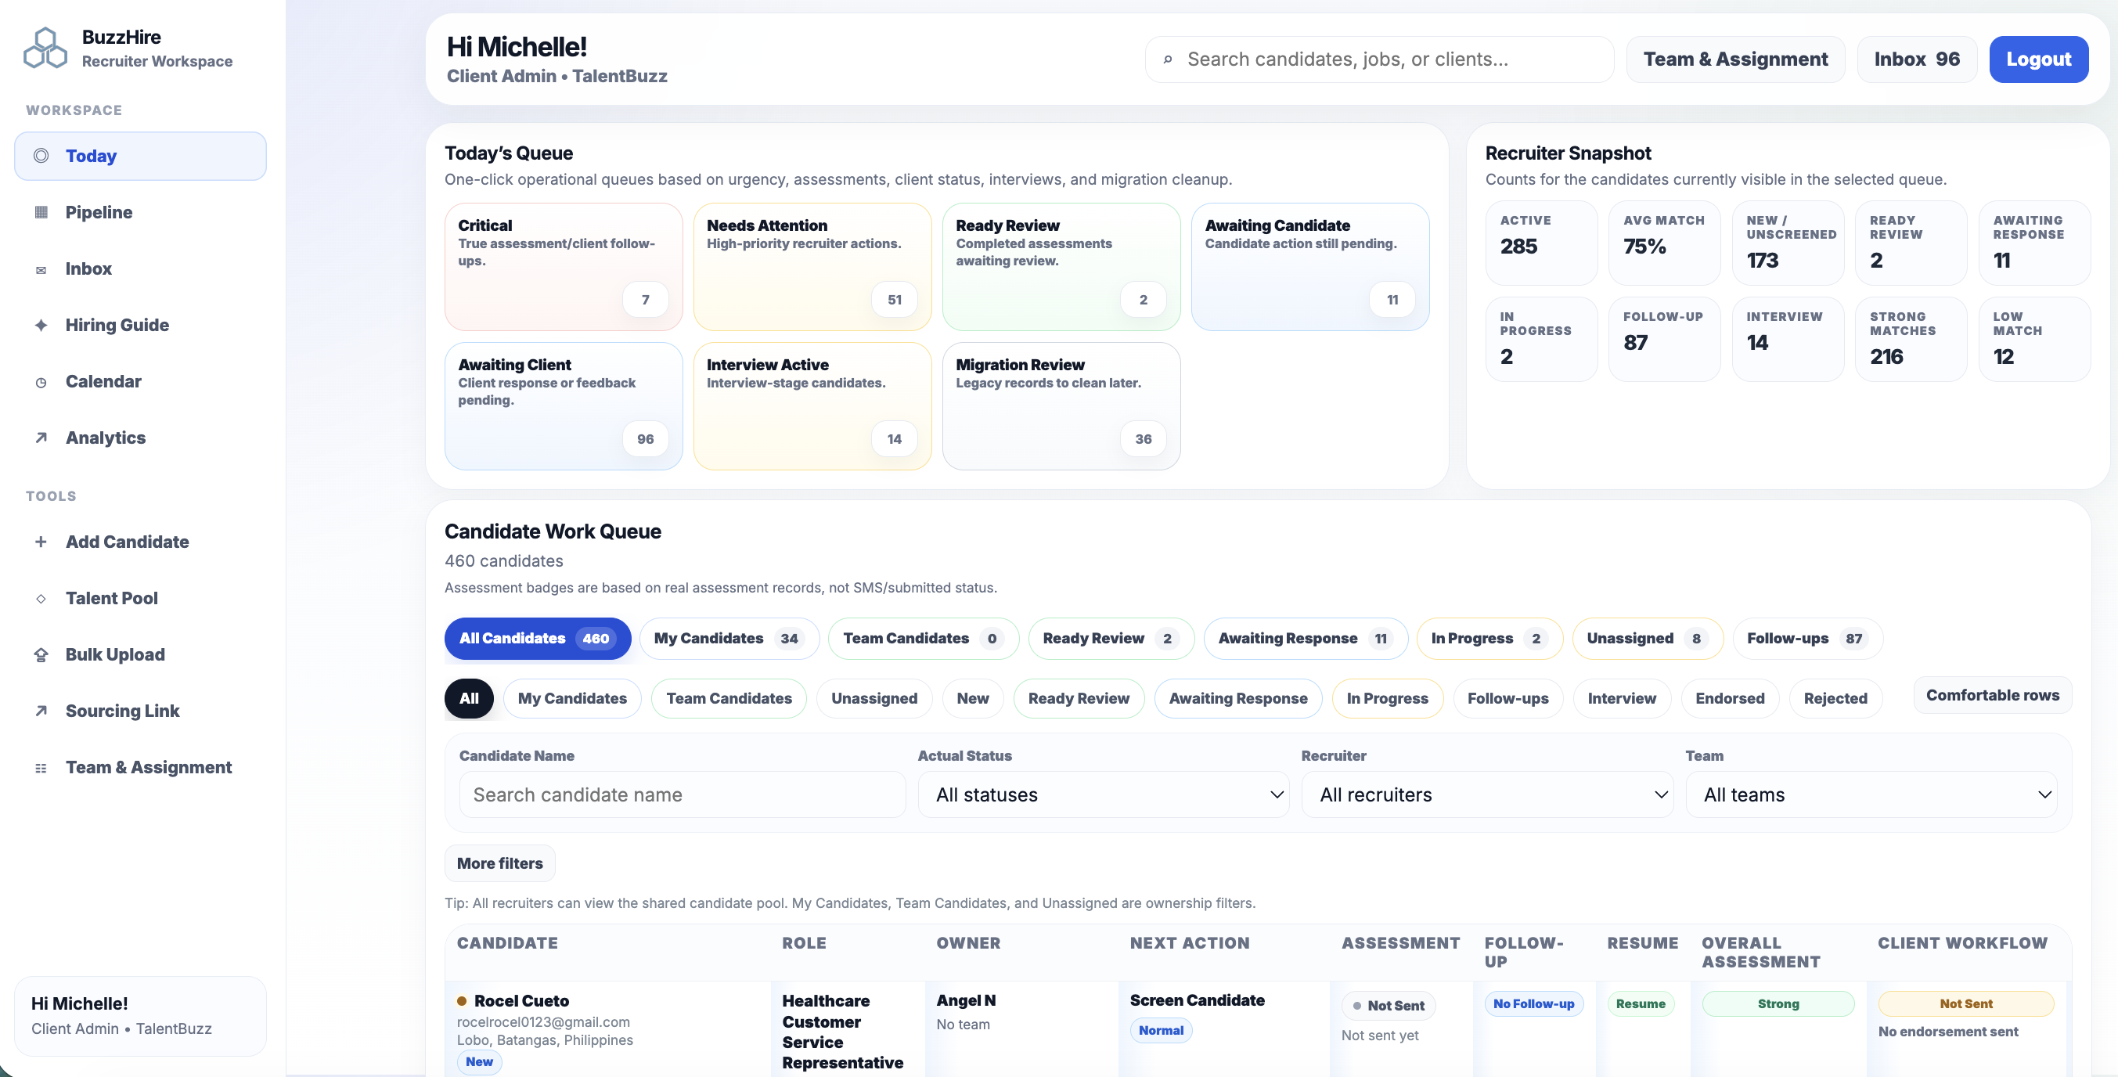Click the Resume badge for Rocel Cueto
The width and height of the screenshot is (2118, 1077).
tap(1641, 1004)
